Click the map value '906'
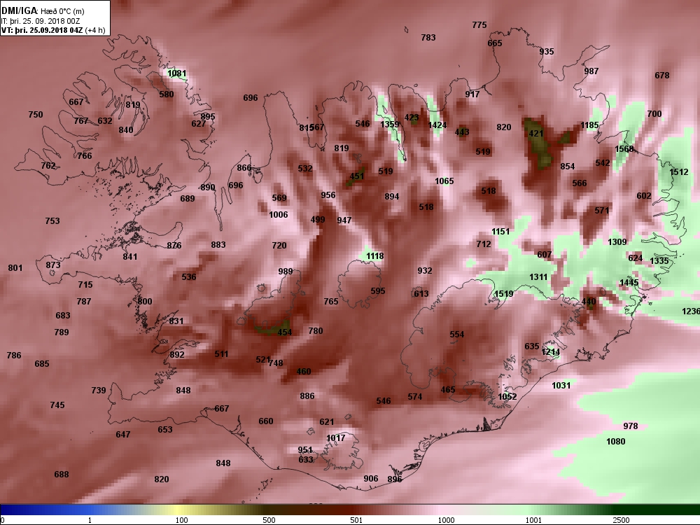Viewport: 700px width, 525px height. [371, 479]
